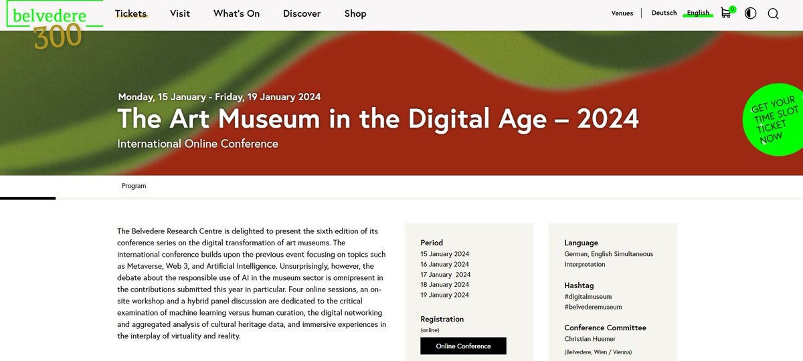
Task: Click the Language heading in sidebar
Action: (581, 243)
